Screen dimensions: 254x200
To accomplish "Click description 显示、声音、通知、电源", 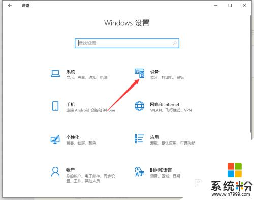I will click(87, 77).
